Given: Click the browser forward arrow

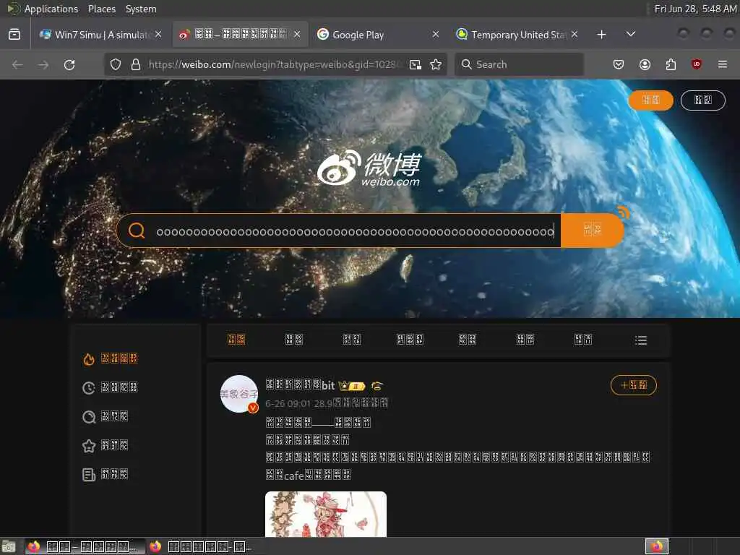Looking at the screenshot, I should 43,64.
